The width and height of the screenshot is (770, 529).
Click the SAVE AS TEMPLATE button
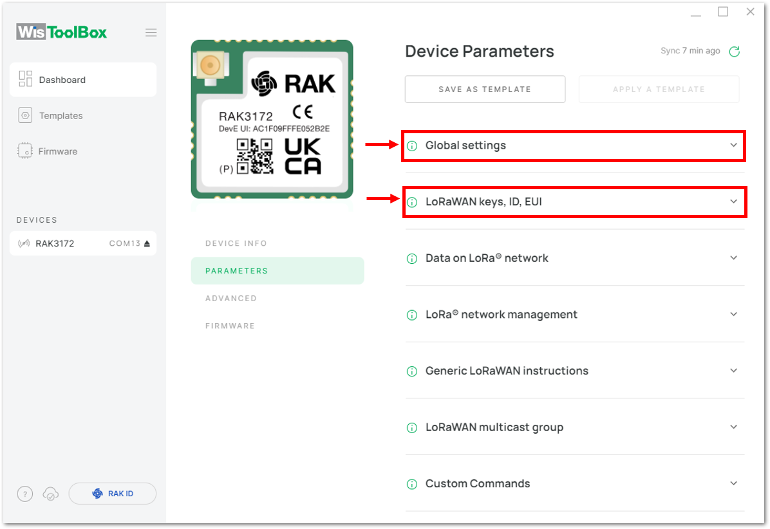click(x=485, y=89)
